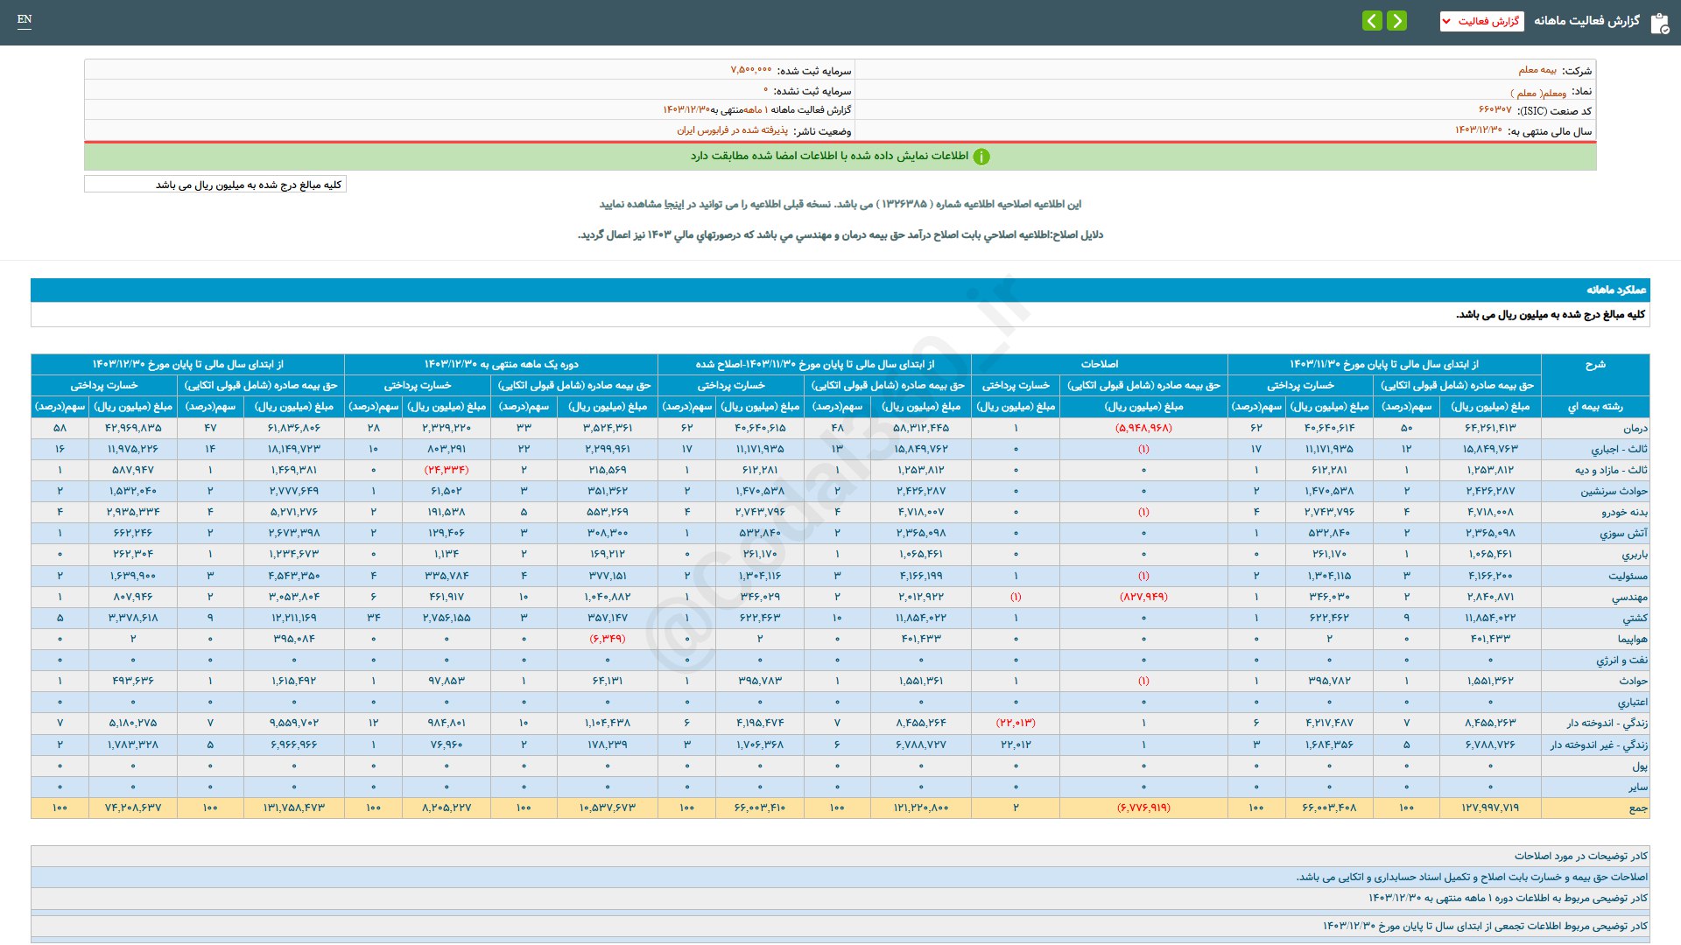Click the کادر توضیحات در مورد اصلاحات heading
1681x945 pixels.
pyautogui.click(x=1581, y=856)
